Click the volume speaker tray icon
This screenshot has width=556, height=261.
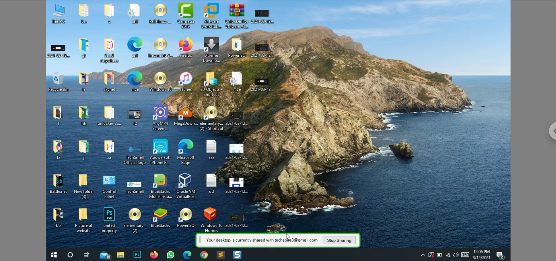pos(456,255)
